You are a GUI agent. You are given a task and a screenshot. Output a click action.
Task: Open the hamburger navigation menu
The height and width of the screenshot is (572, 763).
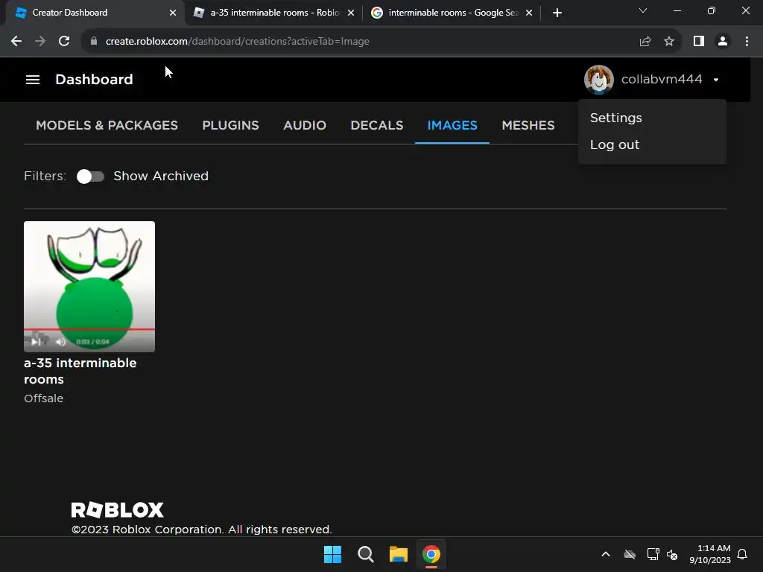point(33,79)
